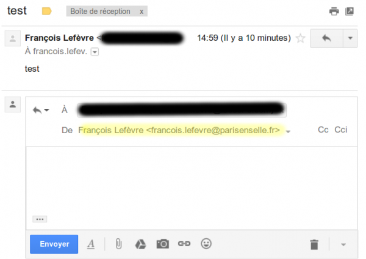Insert a photo with camera icon
Viewport: 366px width, 259px height.
pyautogui.click(x=163, y=244)
